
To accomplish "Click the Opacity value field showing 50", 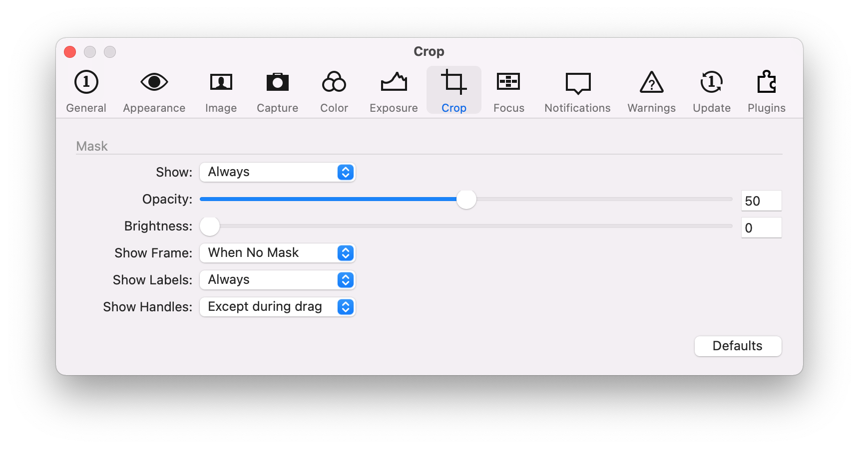I will [x=761, y=201].
